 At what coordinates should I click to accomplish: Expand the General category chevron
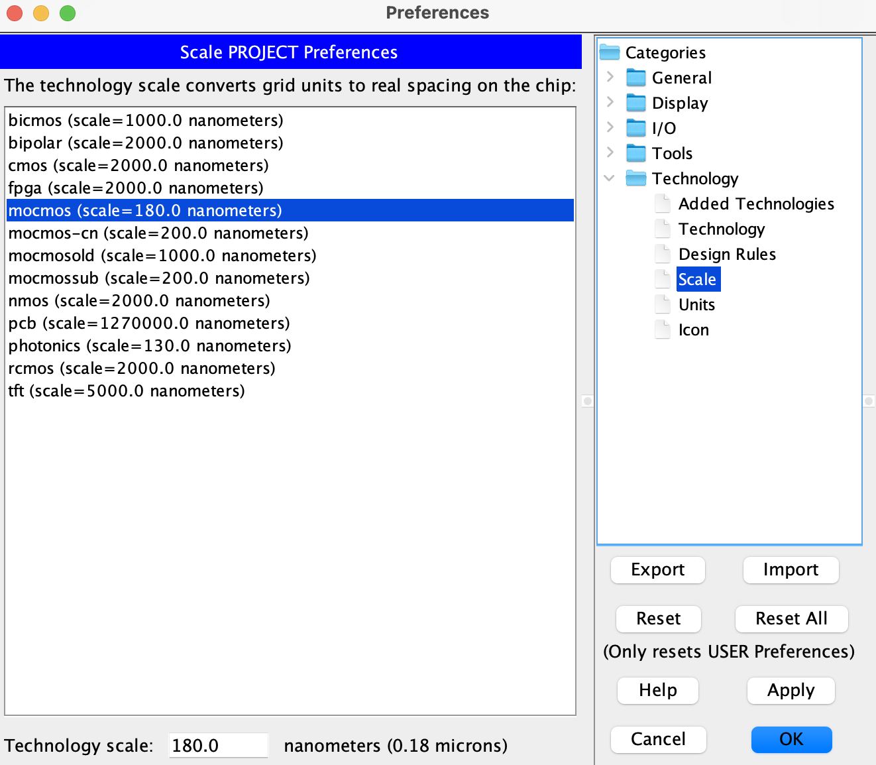pyautogui.click(x=610, y=78)
